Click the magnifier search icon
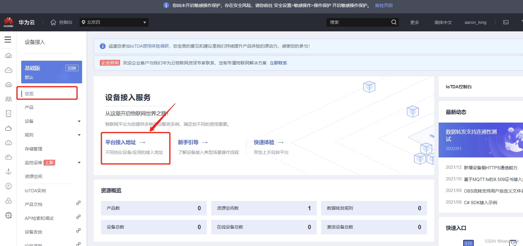The image size is (523, 246). click(394, 22)
